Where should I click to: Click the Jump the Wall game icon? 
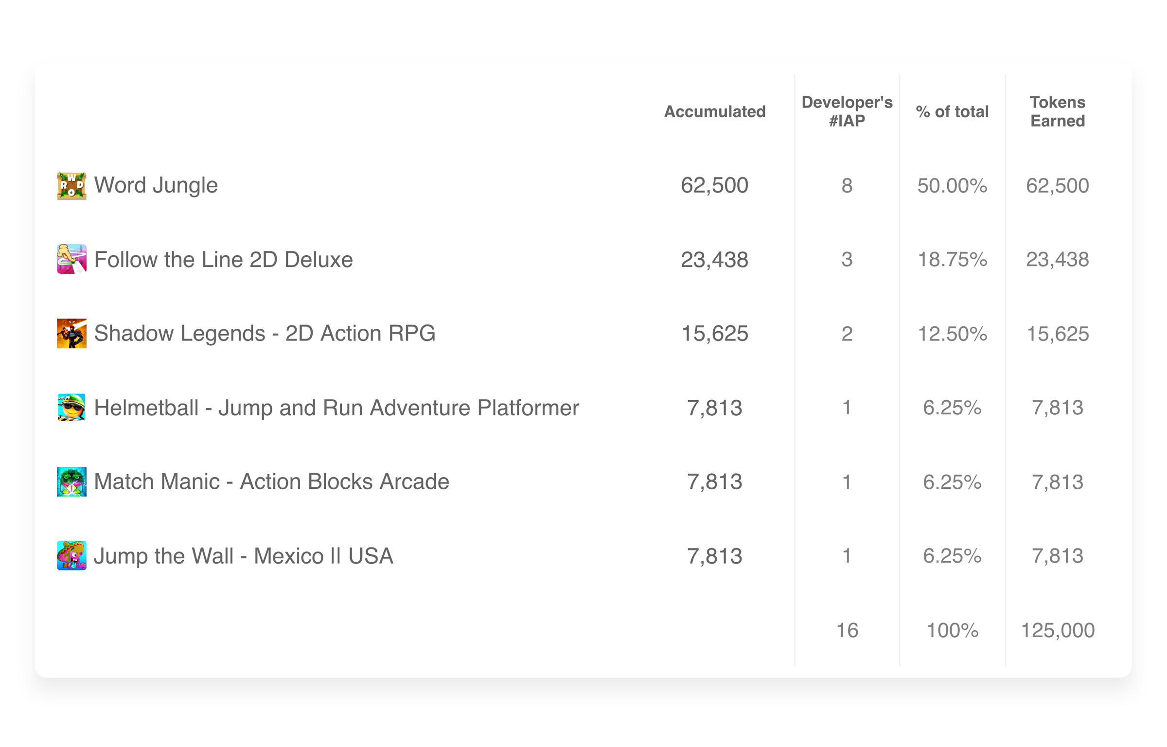click(71, 555)
